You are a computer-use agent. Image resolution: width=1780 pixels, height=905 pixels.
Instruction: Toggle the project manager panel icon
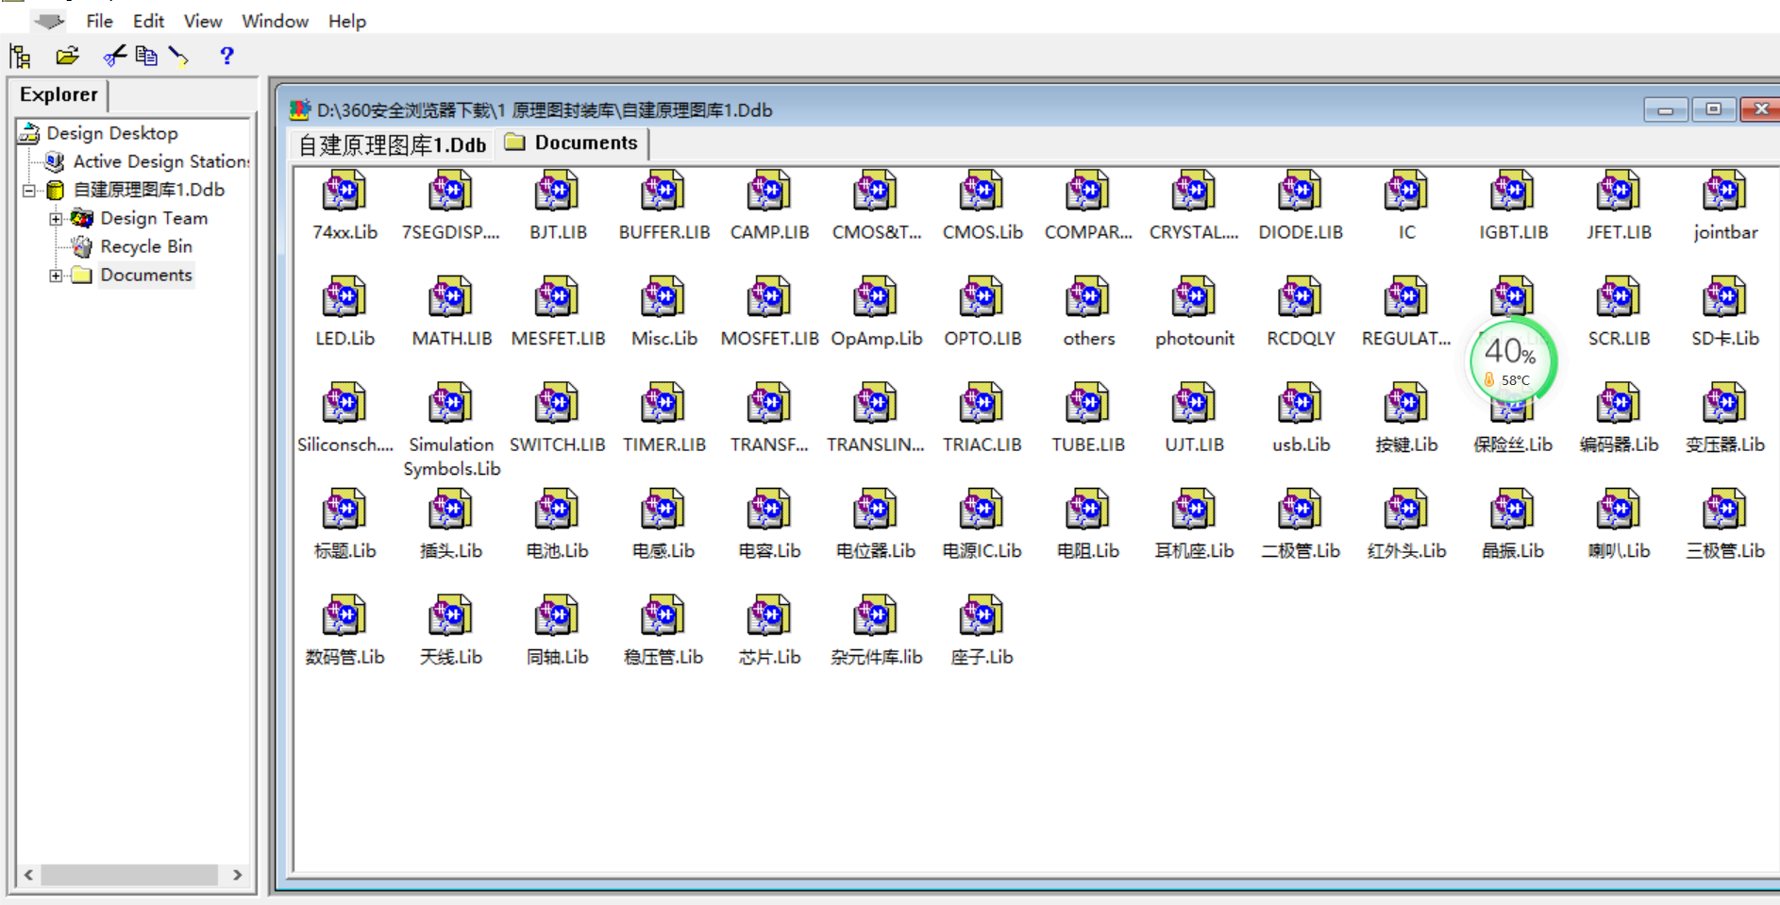[x=20, y=57]
